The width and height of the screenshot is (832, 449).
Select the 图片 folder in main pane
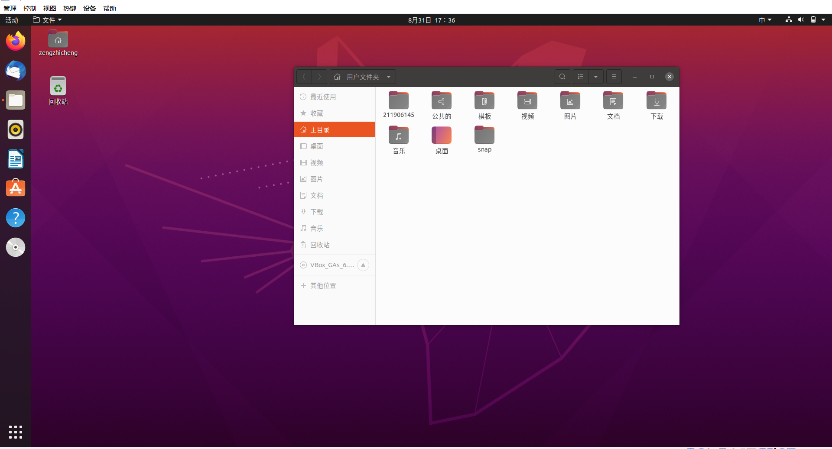(x=570, y=105)
